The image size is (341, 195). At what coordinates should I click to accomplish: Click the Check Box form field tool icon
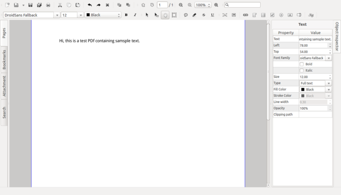[x=272, y=15]
